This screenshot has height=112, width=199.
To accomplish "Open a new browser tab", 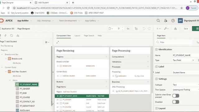I will point(73,2).
